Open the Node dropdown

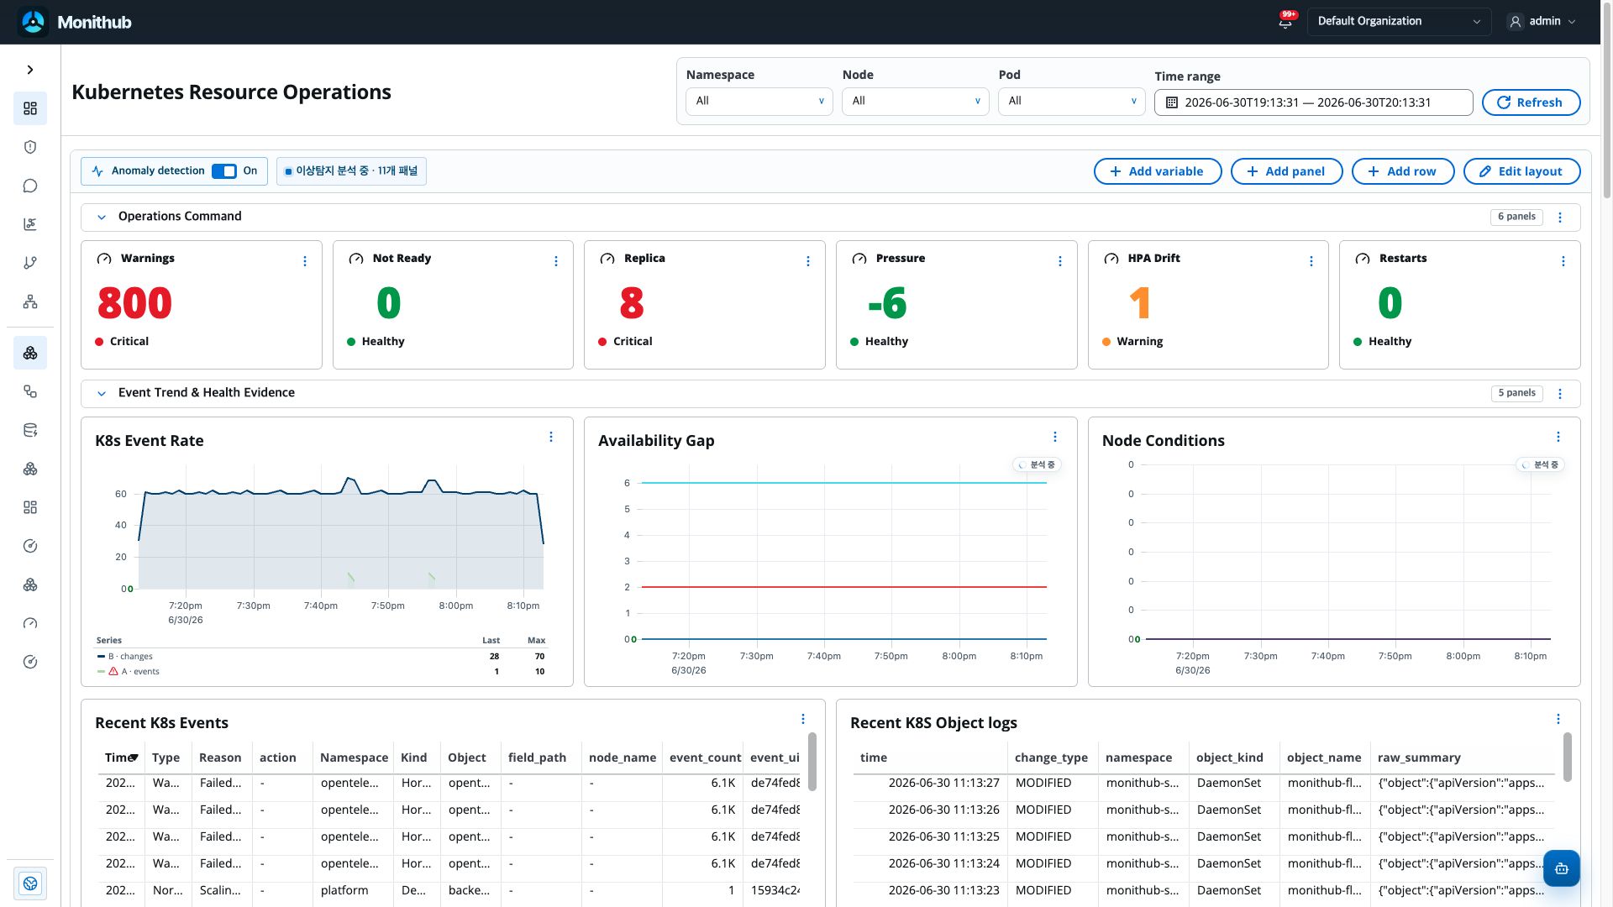pos(916,101)
